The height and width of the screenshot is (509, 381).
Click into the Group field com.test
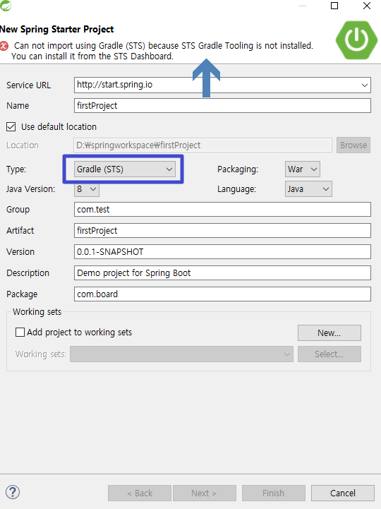point(222,210)
